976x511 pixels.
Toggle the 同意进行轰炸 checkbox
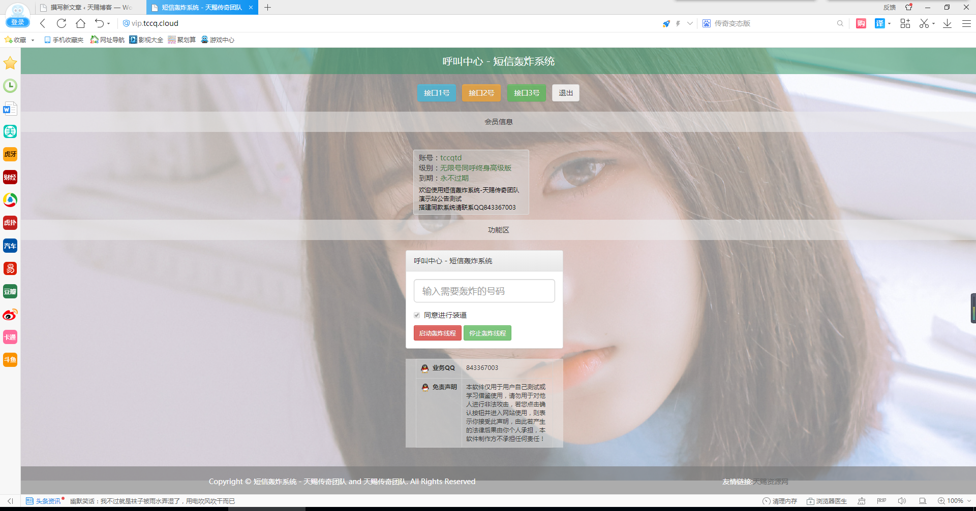click(417, 315)
